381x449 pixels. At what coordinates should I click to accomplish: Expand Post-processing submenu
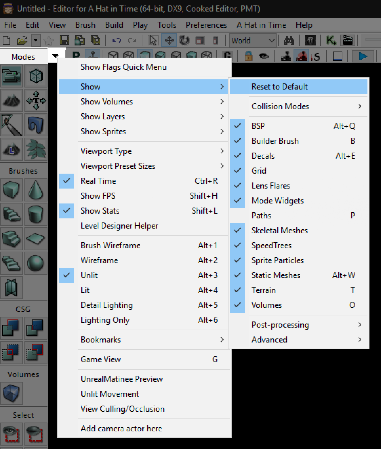pyautogui.click(x=299, y=325)
